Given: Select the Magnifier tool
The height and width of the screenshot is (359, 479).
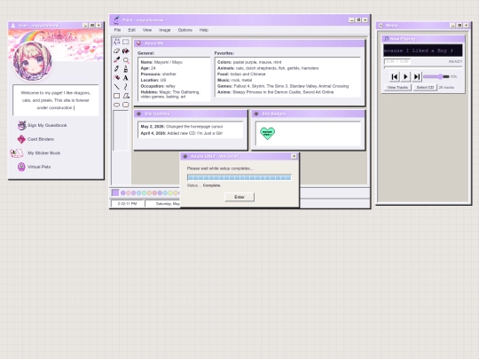Looking at the screenshot, I should tap(126, 60).
